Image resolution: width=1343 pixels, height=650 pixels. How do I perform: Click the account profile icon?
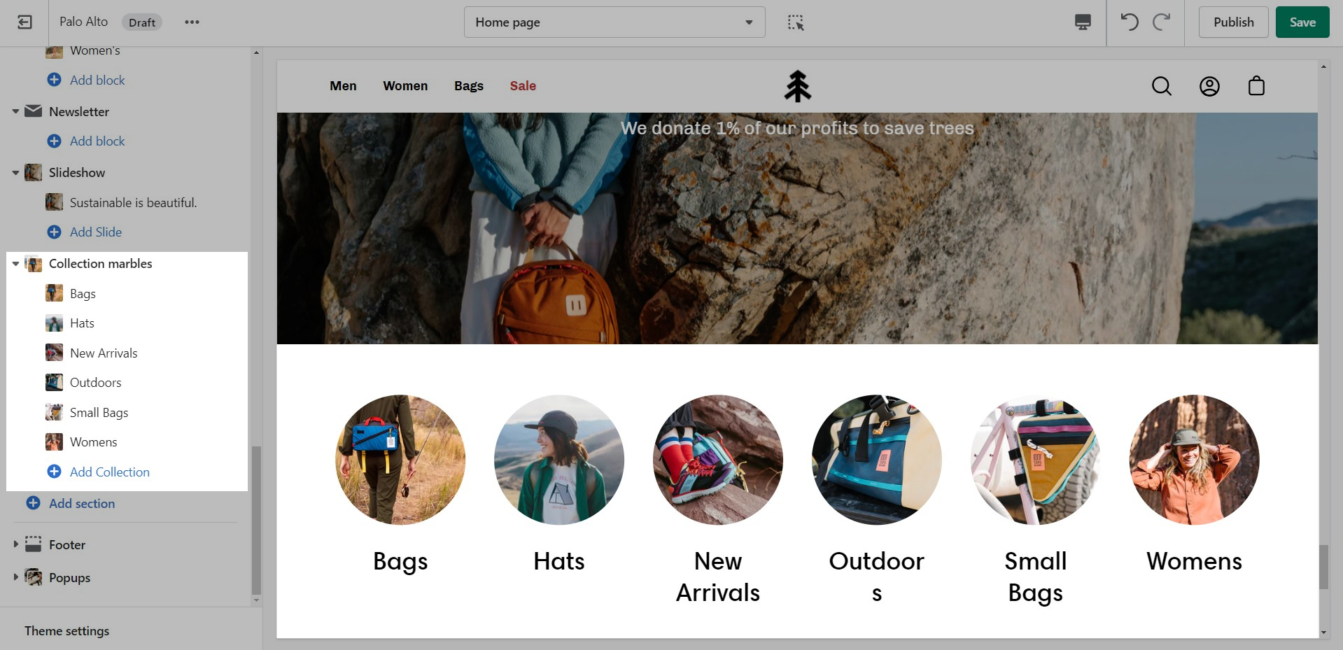click(x=1209, y=86)
